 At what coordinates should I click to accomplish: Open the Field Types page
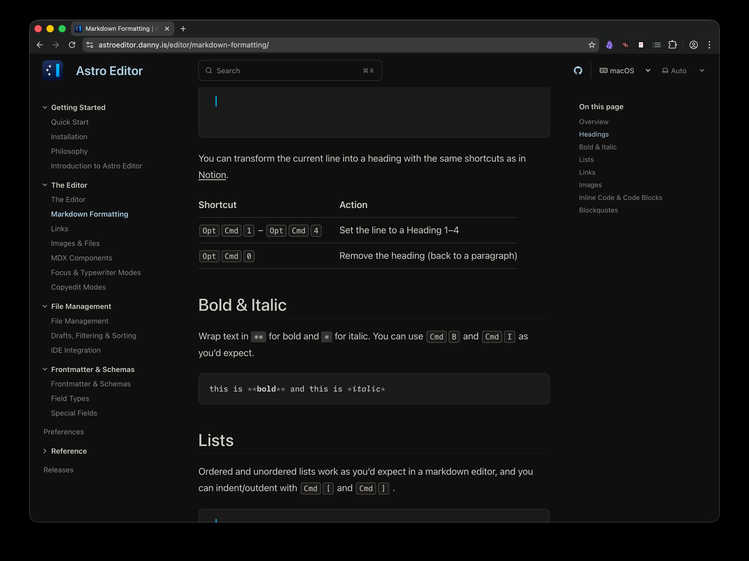click(70, 398)
